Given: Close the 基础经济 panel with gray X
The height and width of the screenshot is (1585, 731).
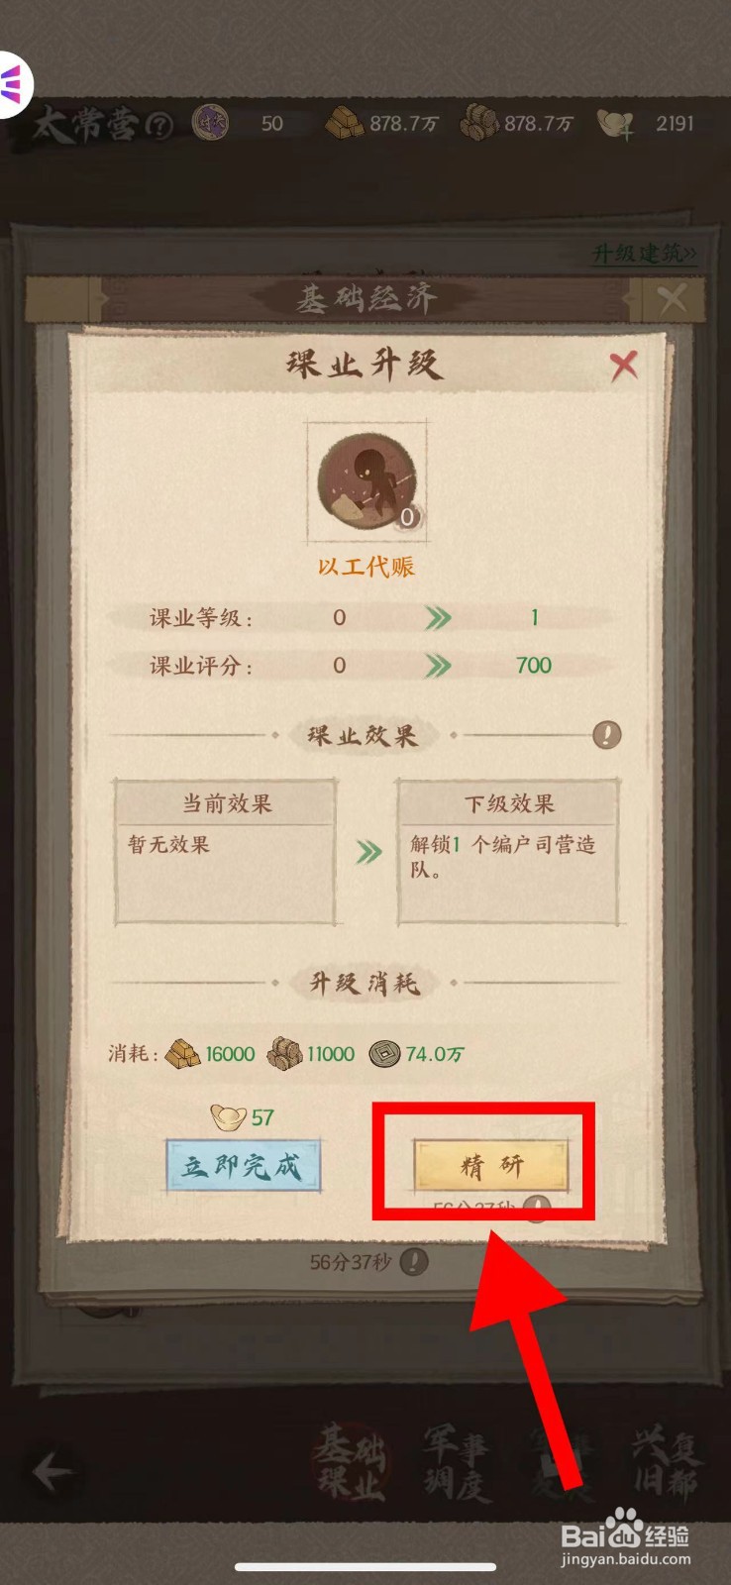Looking at the screenshot, I should click(672, 297).
